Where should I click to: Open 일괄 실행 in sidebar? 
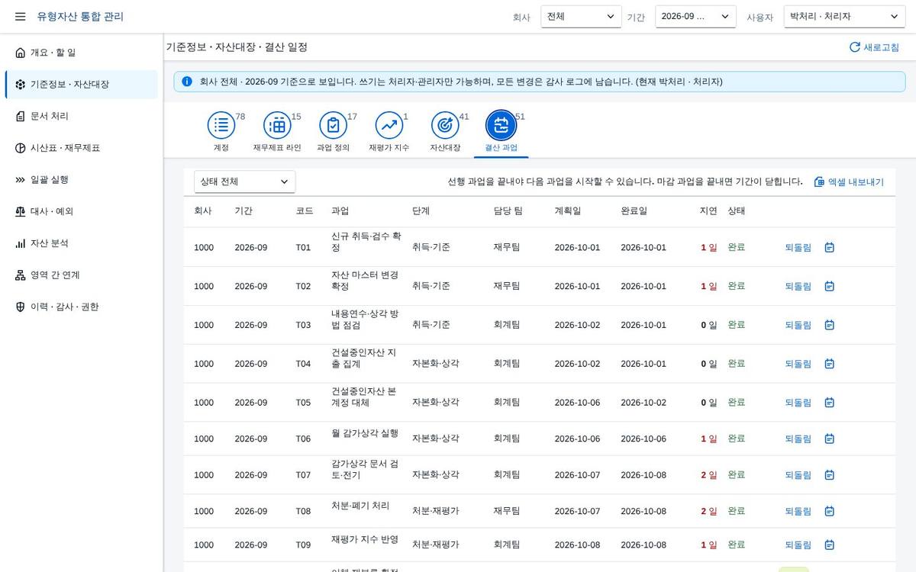coord(82,180)
